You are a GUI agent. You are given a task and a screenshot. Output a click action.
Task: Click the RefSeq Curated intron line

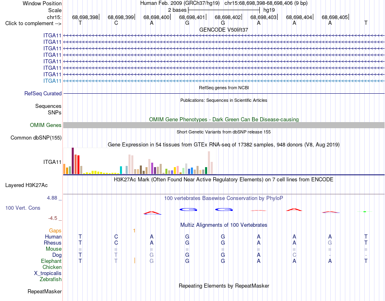(224, 94)
